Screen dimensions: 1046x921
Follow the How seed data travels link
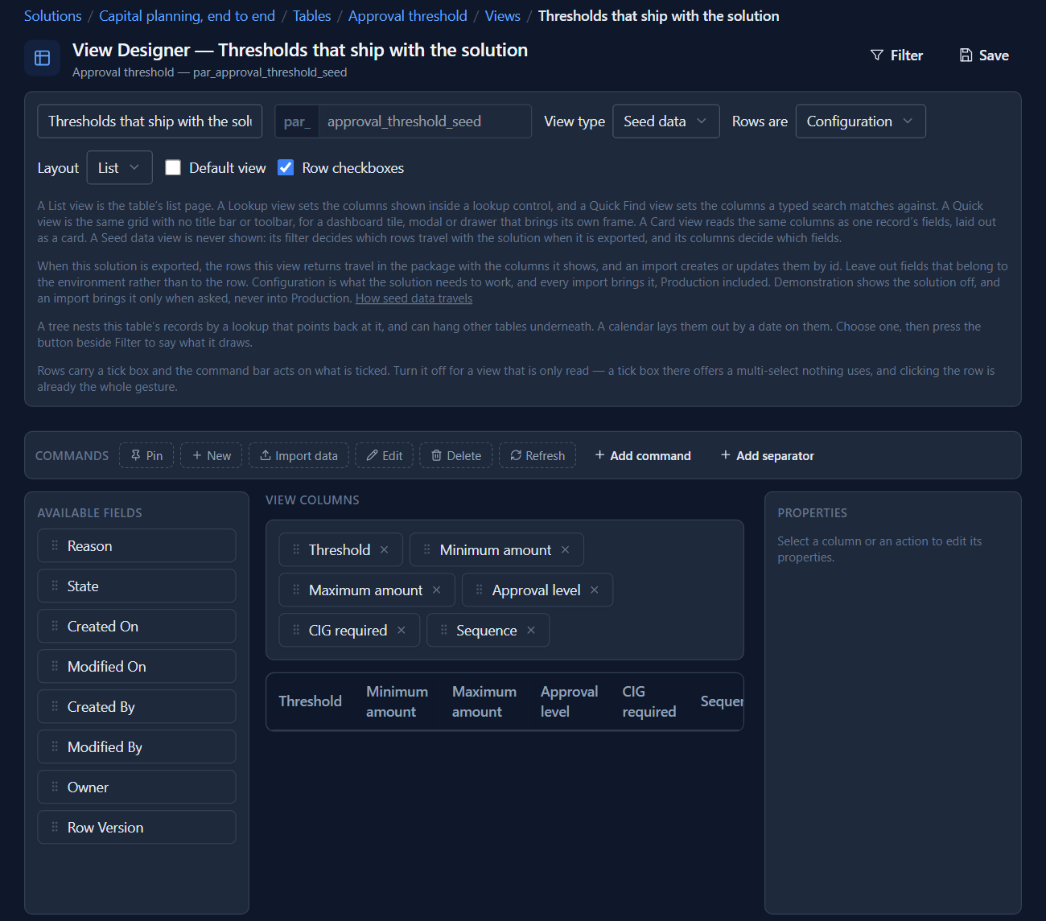414,298
